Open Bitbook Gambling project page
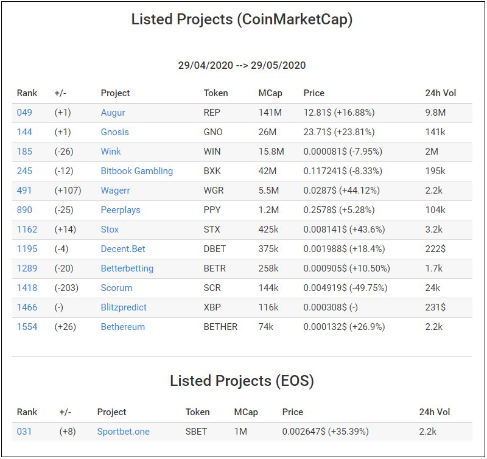 point(136,171)
